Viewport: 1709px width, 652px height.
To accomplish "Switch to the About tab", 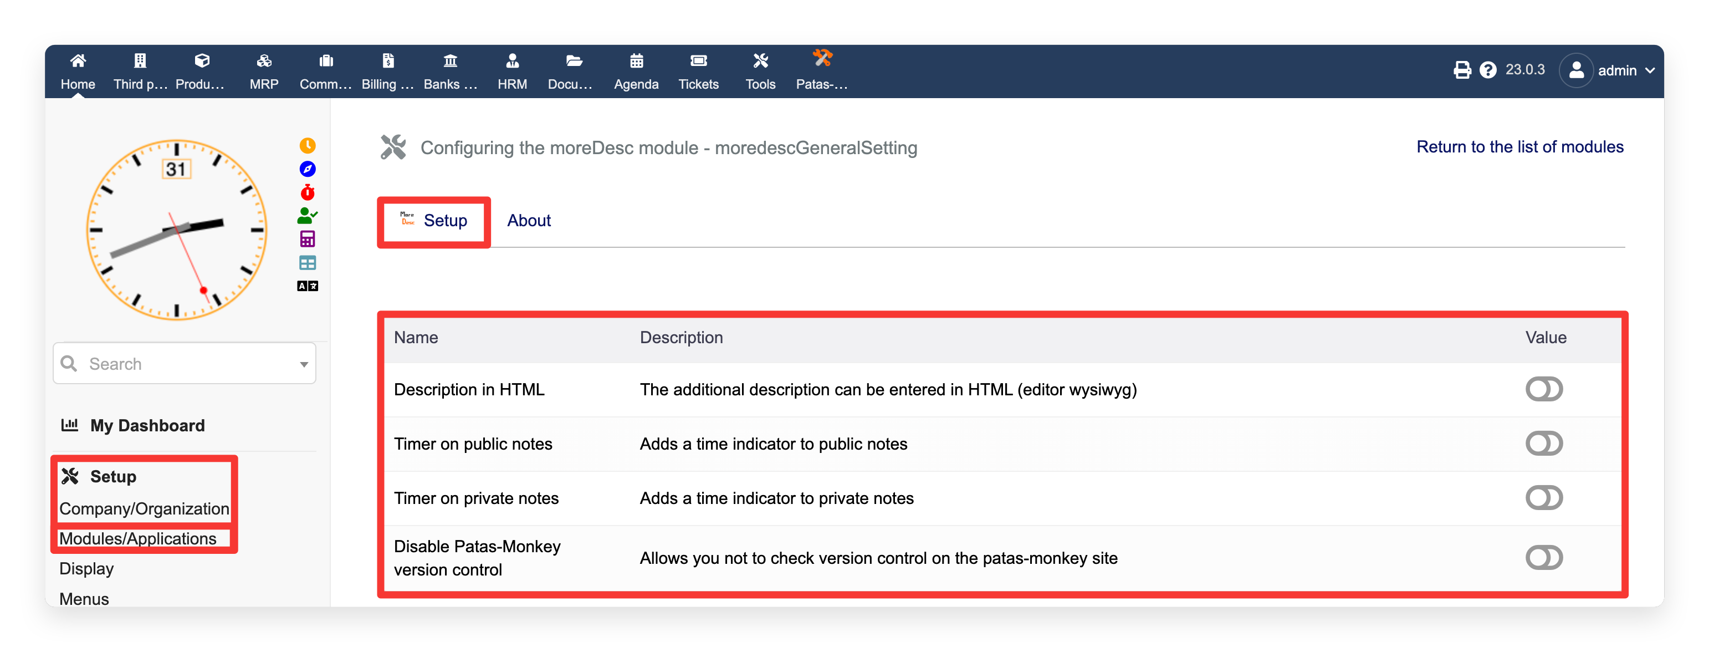I will [529, 221].
